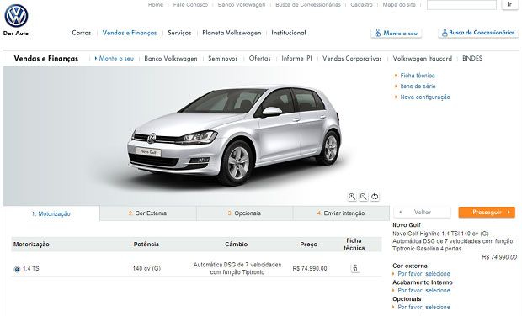Open the top Busca de Concessionárias link
The width and height of the screenshot is (522, 316).
(x=308, y=5)
